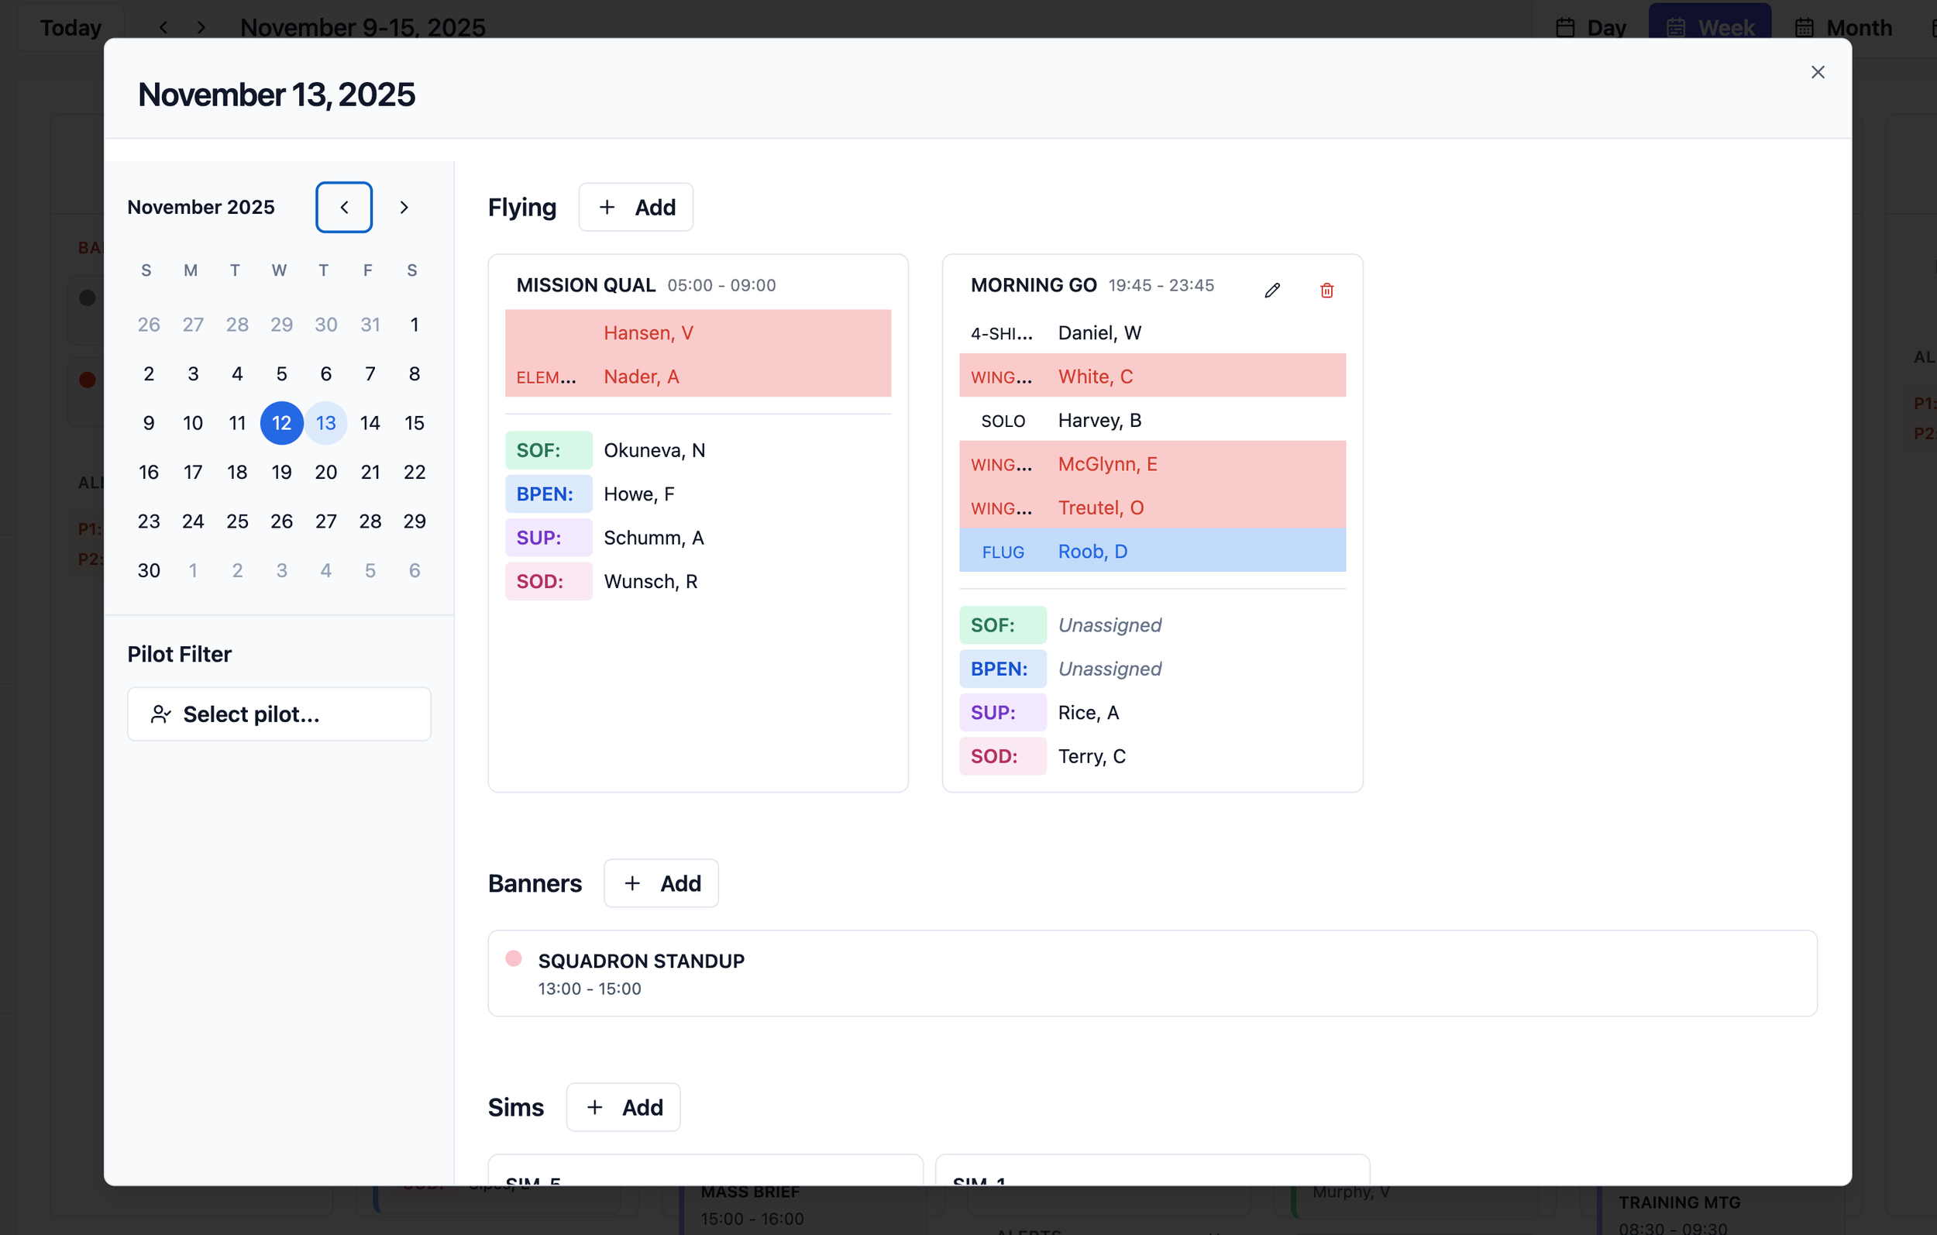This screenshot has width=1937, height=1235.
Task: Add a new Flying event
Action: click(635, 207)
